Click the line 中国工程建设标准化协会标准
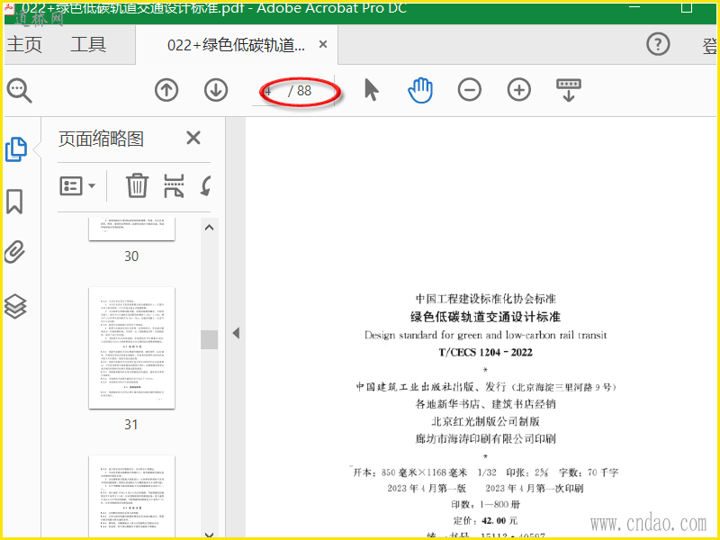 (485, 299)
